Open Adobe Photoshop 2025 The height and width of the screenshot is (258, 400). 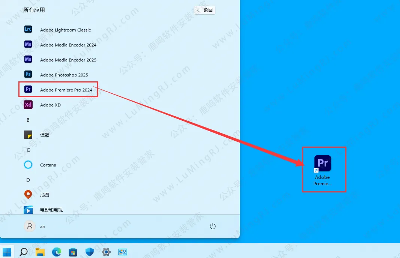coord(64,75)
